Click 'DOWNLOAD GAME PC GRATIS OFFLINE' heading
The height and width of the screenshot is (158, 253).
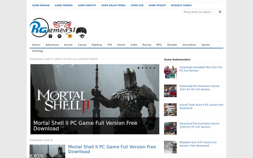64,59
